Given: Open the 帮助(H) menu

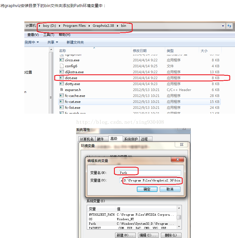Looking at the screenshot, I should point(64,35).
